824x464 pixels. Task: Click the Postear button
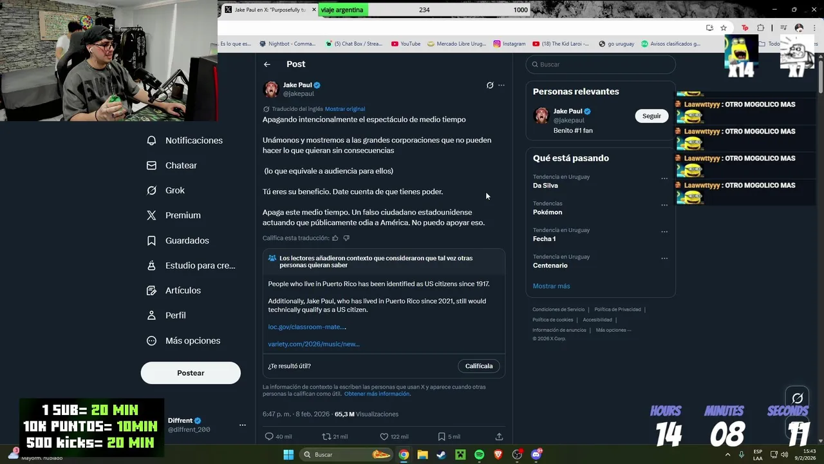tap(191, 373)
